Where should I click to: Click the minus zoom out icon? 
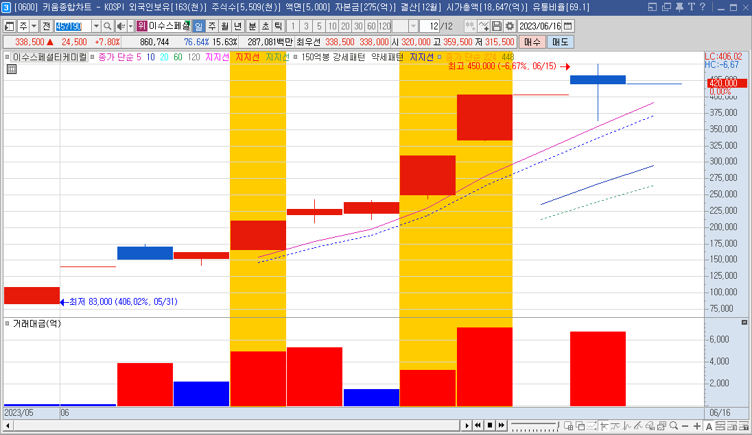click(x=685, y=426)
